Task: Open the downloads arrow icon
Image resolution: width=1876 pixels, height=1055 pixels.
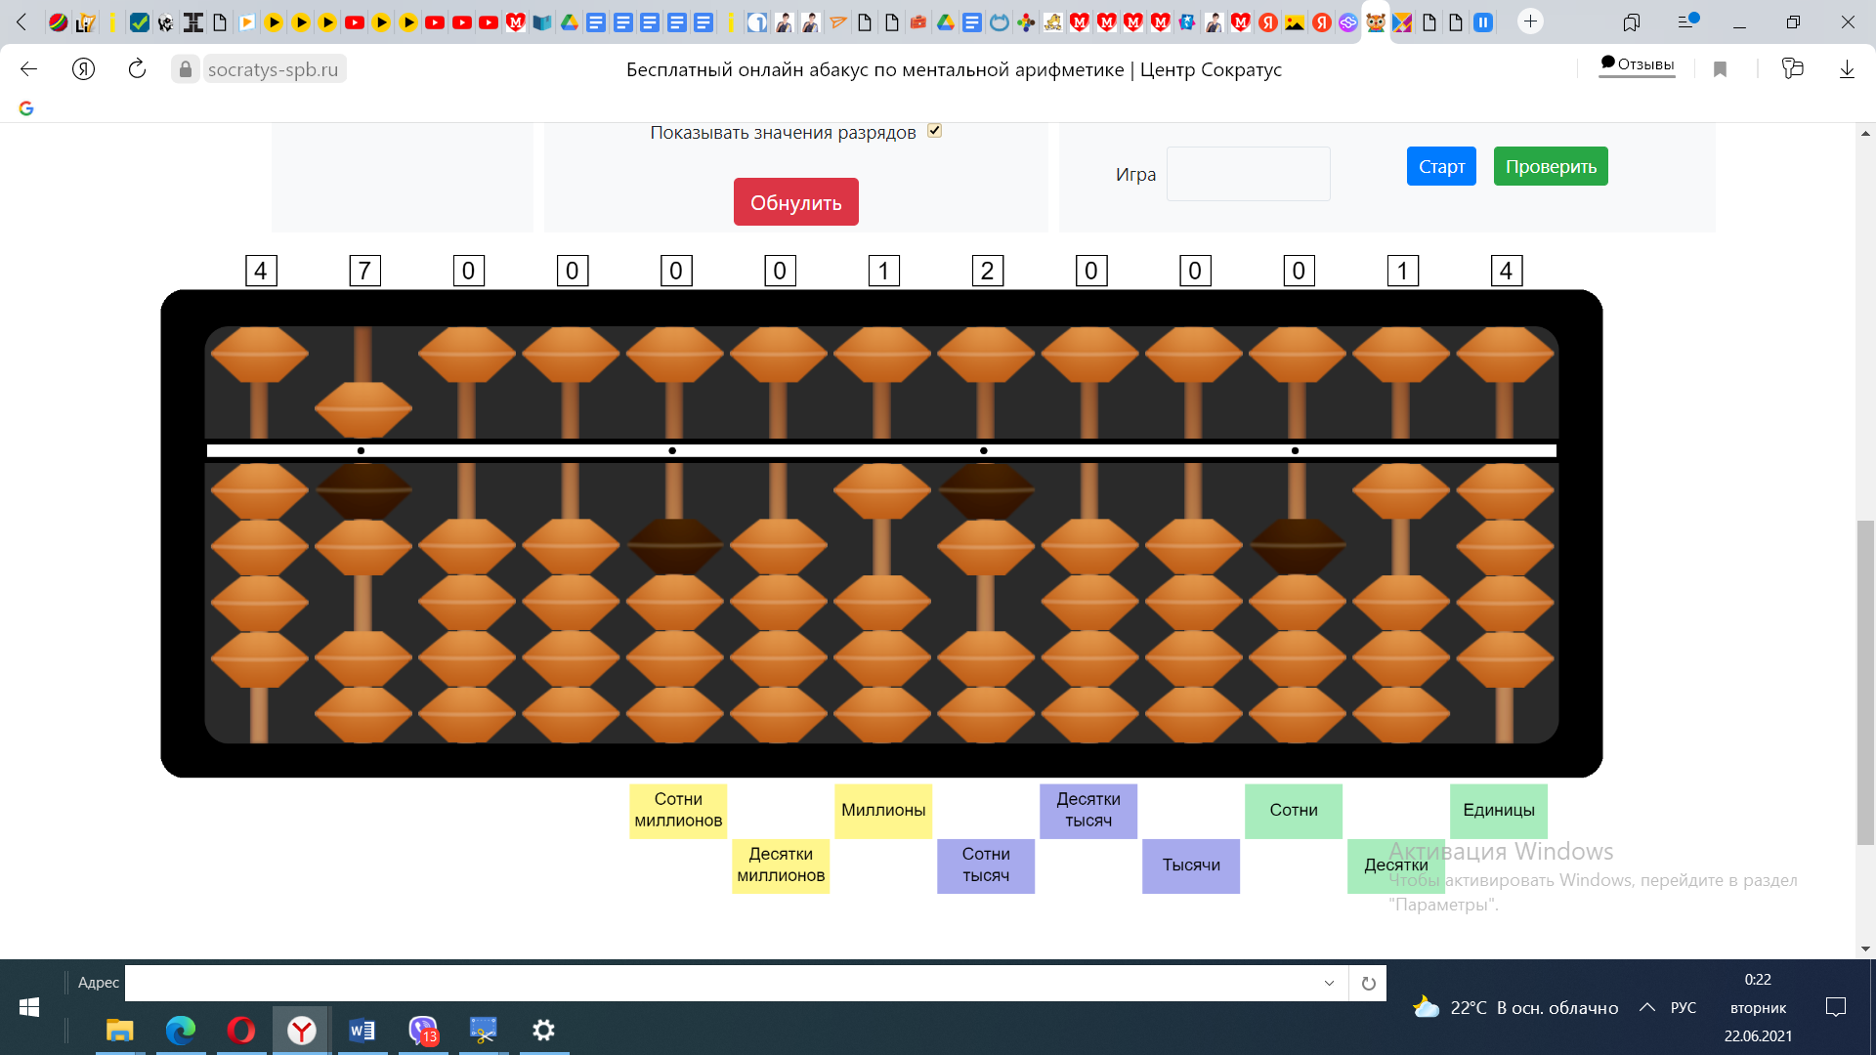Action: pyautogui.click(x=1847, y=69)
